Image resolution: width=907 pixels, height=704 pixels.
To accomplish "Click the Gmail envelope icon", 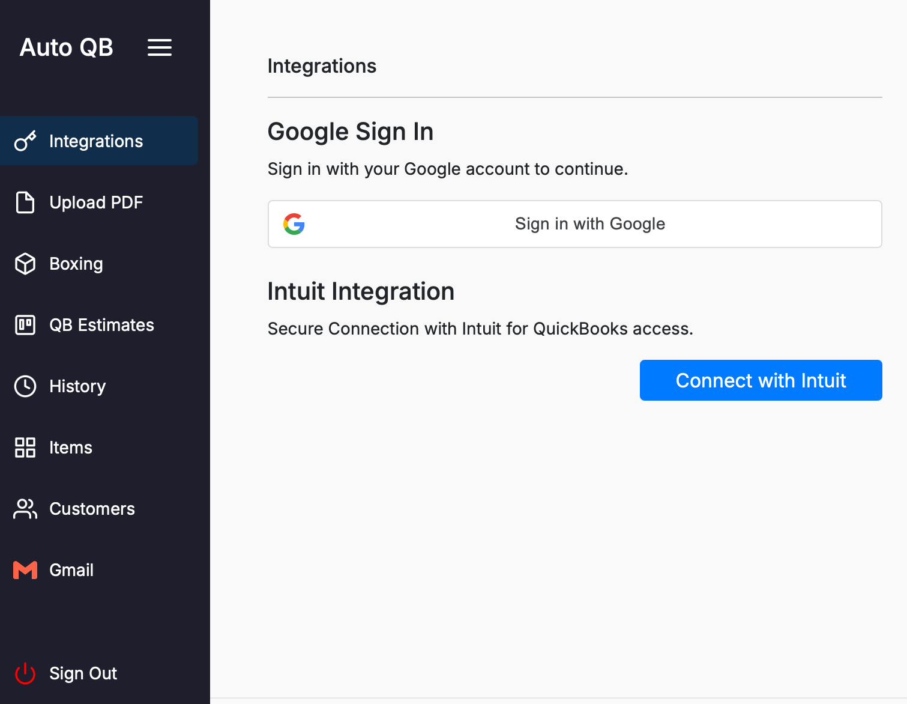I will [25, 570].
